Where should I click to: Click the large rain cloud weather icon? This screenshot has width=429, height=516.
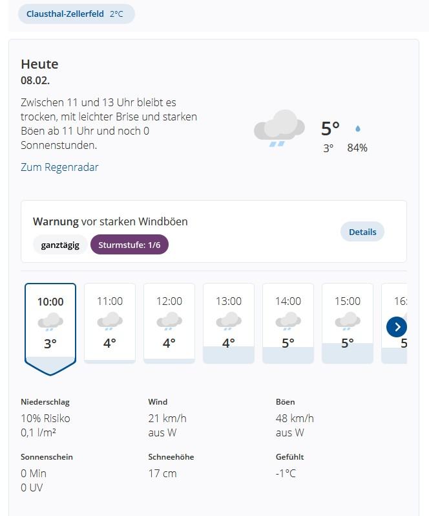(279, 128)
